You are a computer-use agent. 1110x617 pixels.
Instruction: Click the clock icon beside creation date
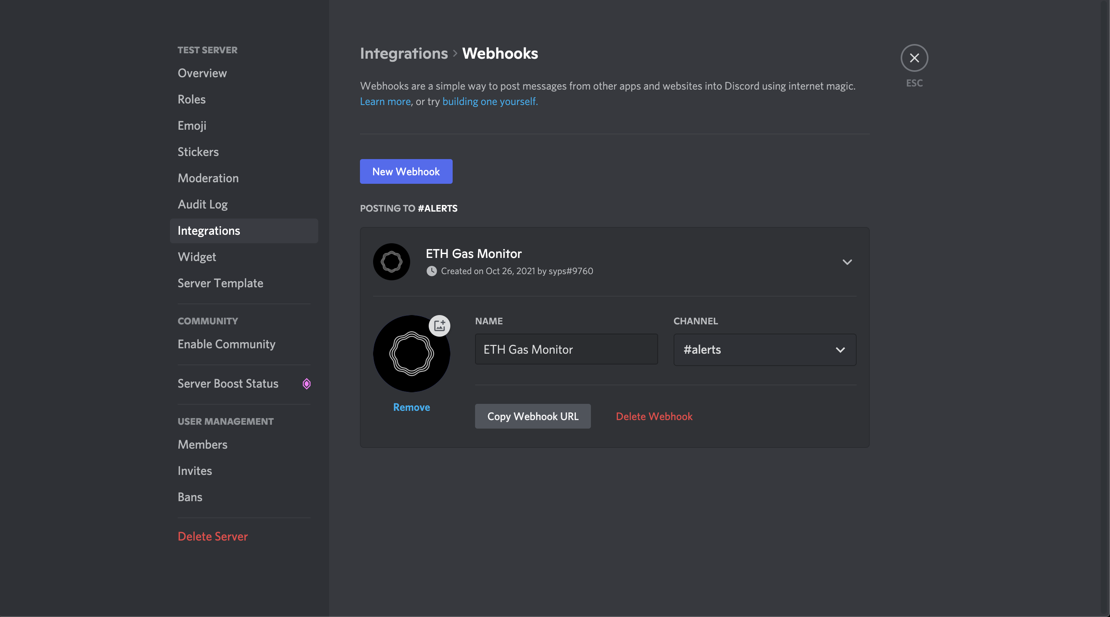coord(431,271)
